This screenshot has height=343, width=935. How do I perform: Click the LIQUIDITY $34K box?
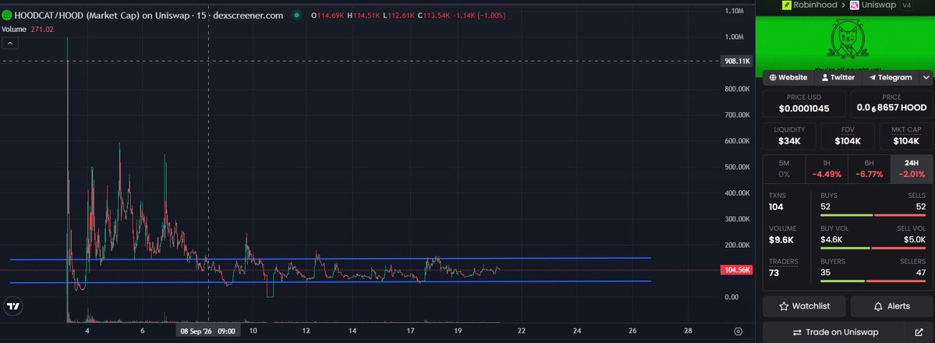[x=789, y=136]
